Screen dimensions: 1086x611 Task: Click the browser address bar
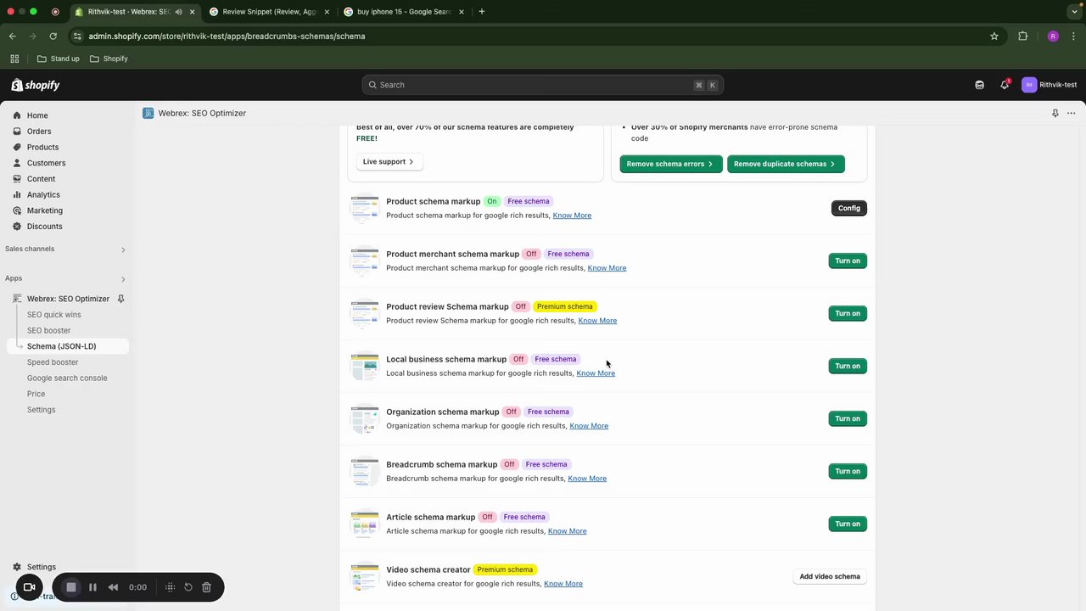point(526,36)
